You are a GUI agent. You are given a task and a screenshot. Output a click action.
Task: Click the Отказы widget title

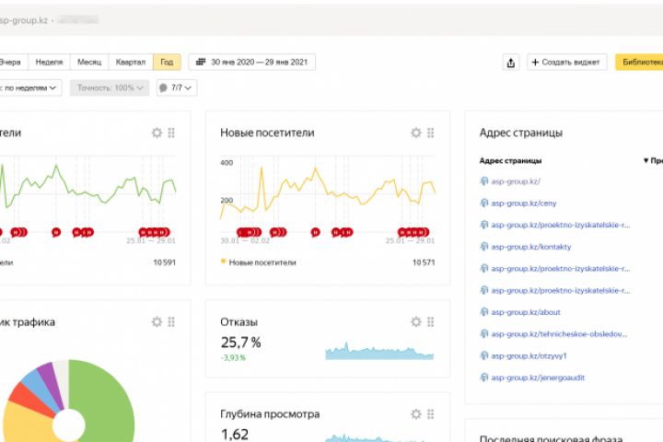pyautogui.click(x=238, y=322)
